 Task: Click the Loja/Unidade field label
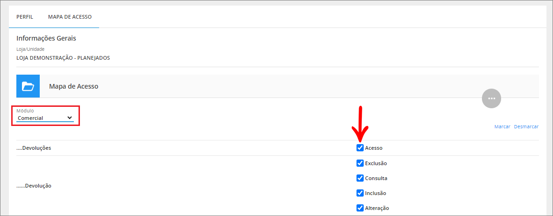[x=30, y=49]
